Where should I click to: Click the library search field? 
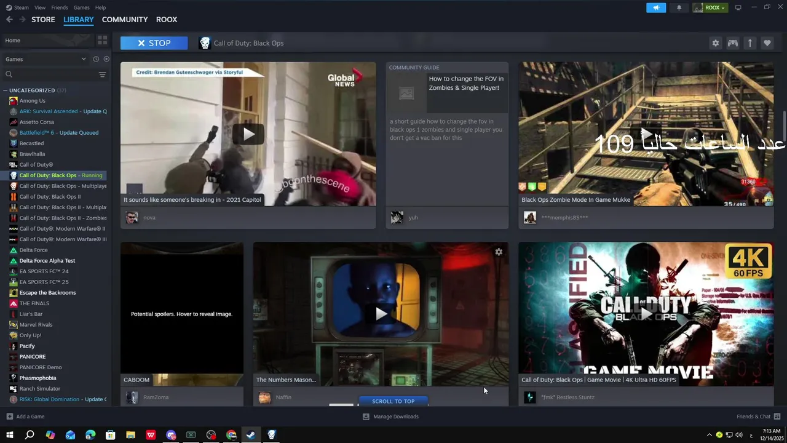49,74
